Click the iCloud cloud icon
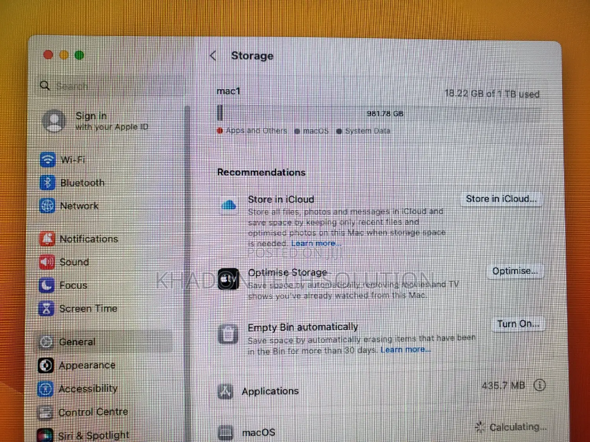The width and height of the screenshot is (590, 442). click(x=229, y=205)
